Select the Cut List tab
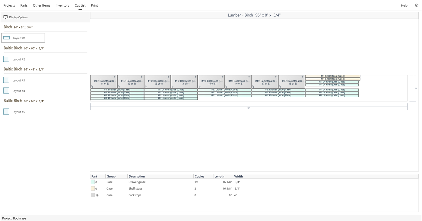This screenshot has width=422, height=221. point(80,5)
